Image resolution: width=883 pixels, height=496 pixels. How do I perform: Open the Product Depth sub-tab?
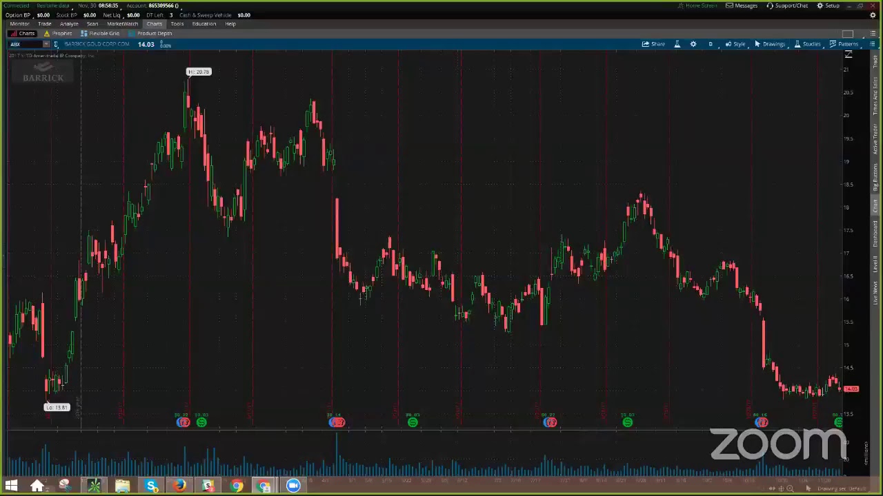point(150,33)
